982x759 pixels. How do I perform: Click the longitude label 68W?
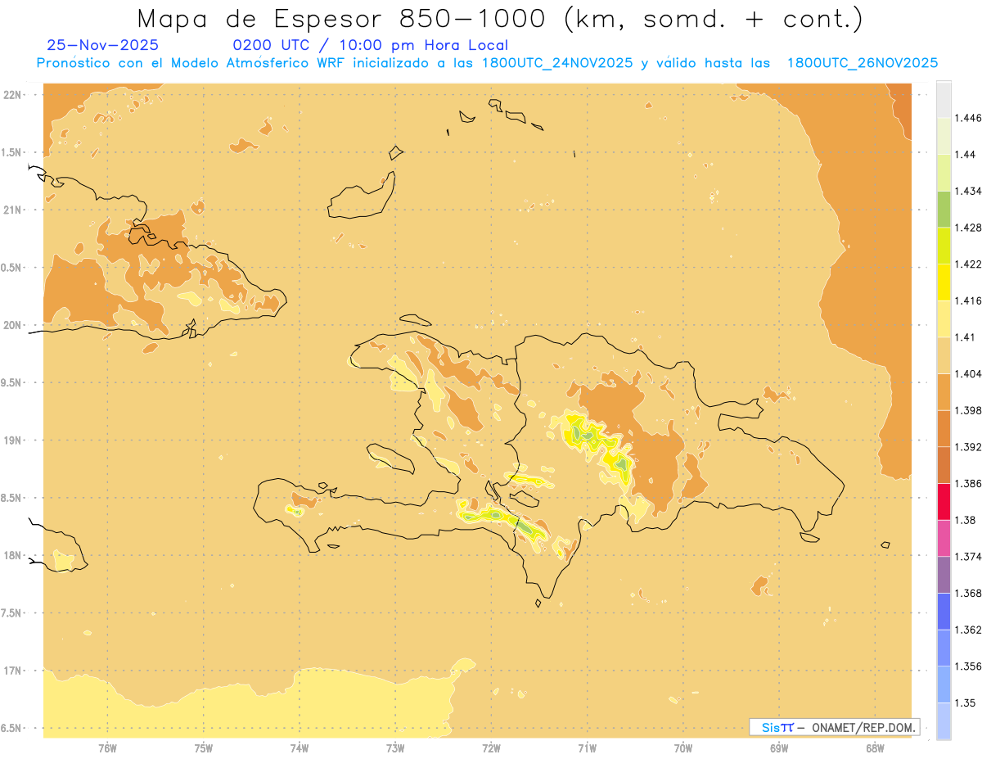875,748
